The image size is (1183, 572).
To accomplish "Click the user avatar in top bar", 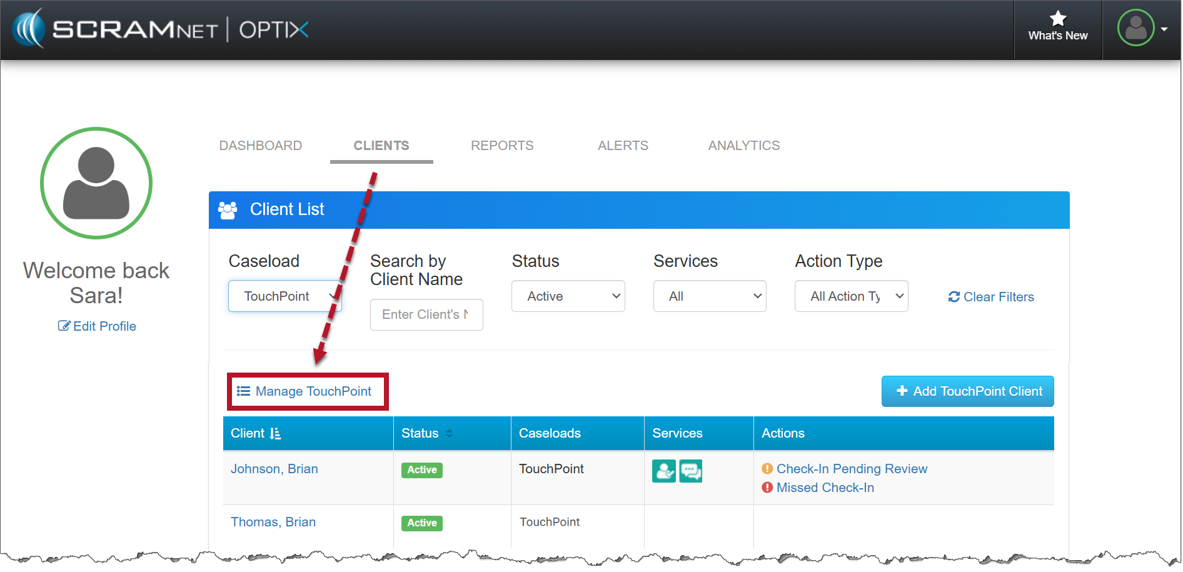I will (1135, 28).
